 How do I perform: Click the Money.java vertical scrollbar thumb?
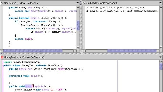click(x=78, y=25)
